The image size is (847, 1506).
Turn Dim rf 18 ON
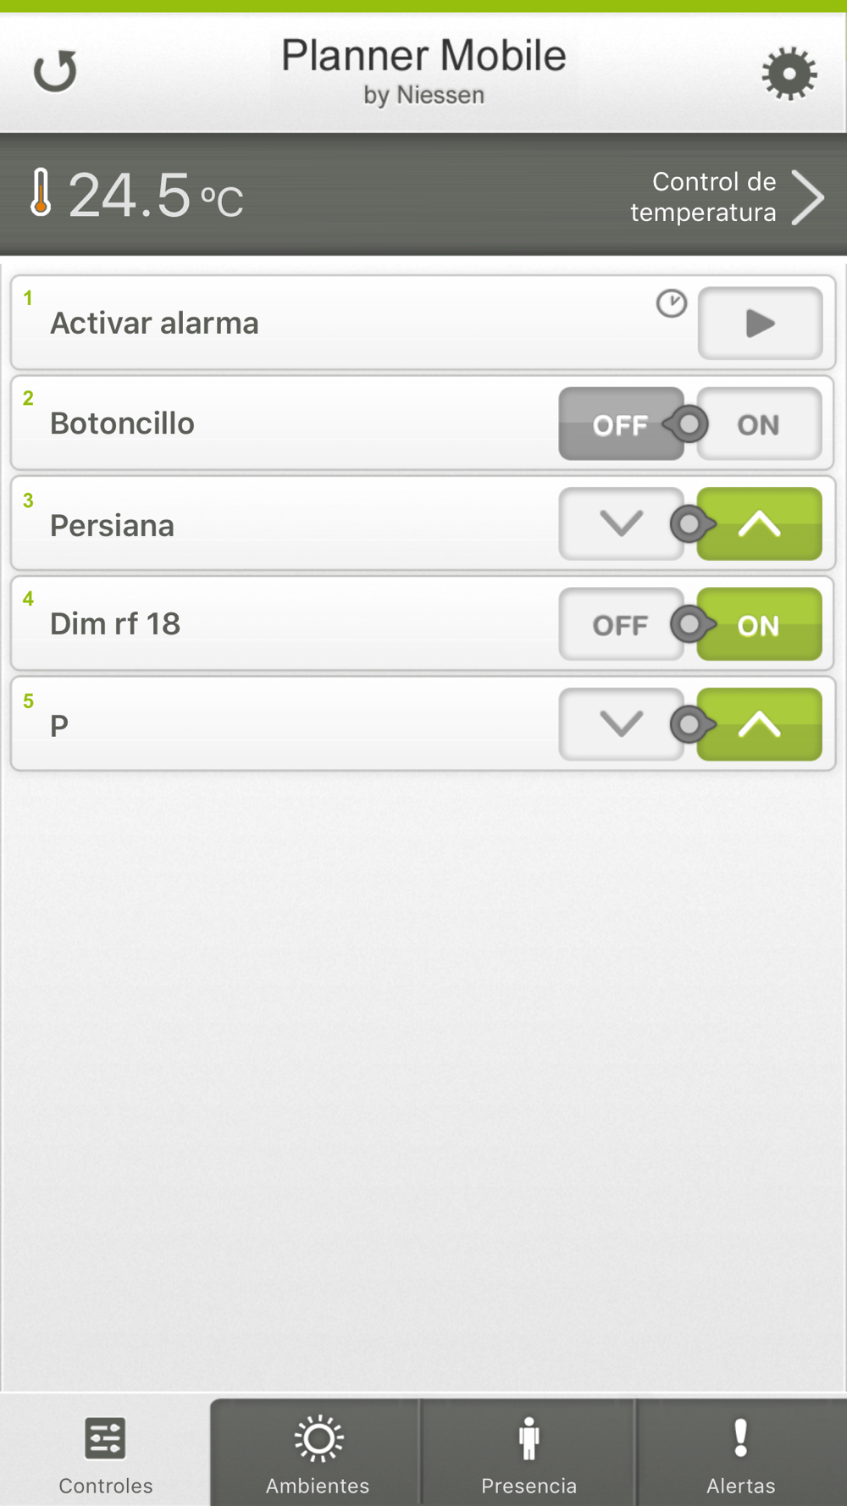coord(760,624)
